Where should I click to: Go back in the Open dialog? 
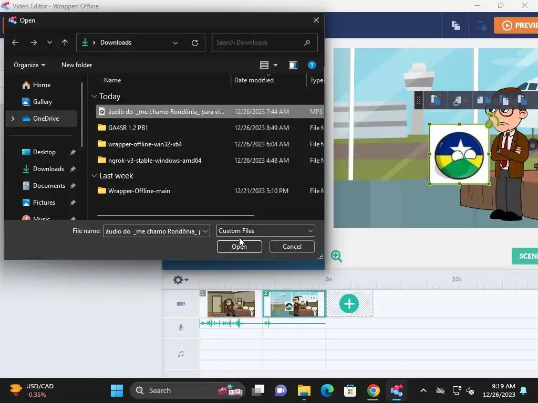pyautogui.click(x=15, y=43)
